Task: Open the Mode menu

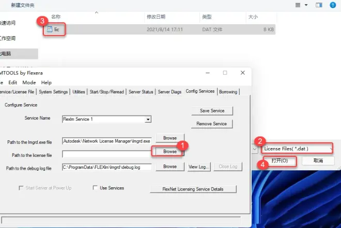Action: pyautogui.click(x=29, y=83)
